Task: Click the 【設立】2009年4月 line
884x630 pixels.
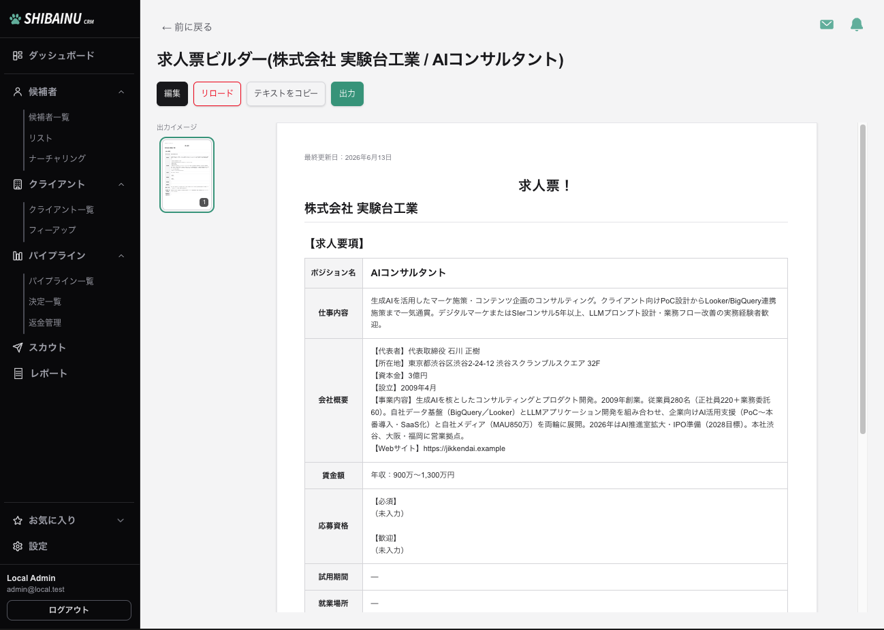Action: [405, 388]
